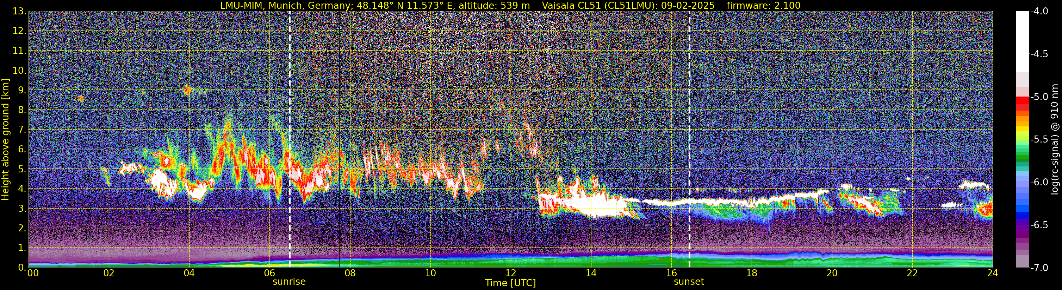The width and height of the screenshot is (1062, 290).
Task: Select the 'Vaisala CL51 (CL51LMU): 09-02-2025' title text
Action: point(628,5)
